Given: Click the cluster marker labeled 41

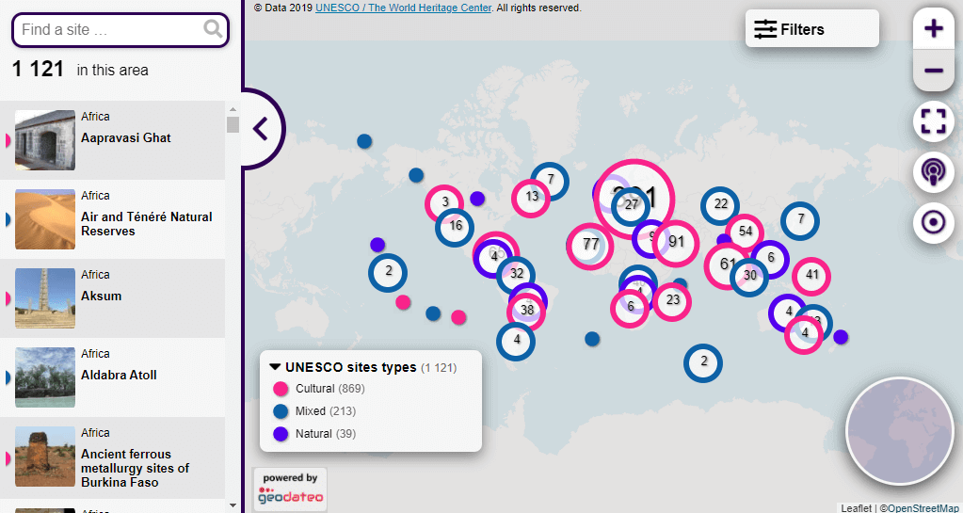Looking at the screenshot, I should pos(811,277).
